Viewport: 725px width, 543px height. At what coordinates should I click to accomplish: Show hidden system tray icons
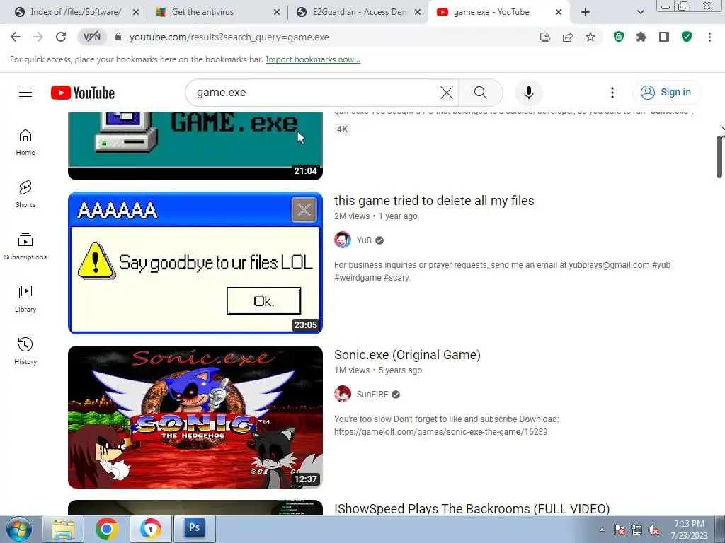[602, 530]
